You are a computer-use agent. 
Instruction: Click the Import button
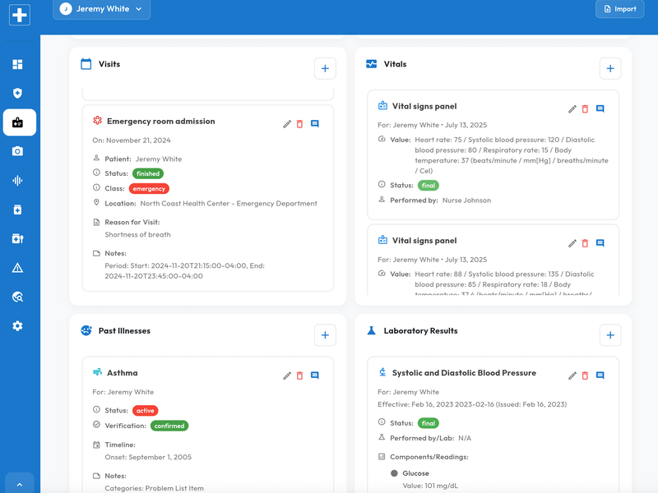click(x=619, y=9)
